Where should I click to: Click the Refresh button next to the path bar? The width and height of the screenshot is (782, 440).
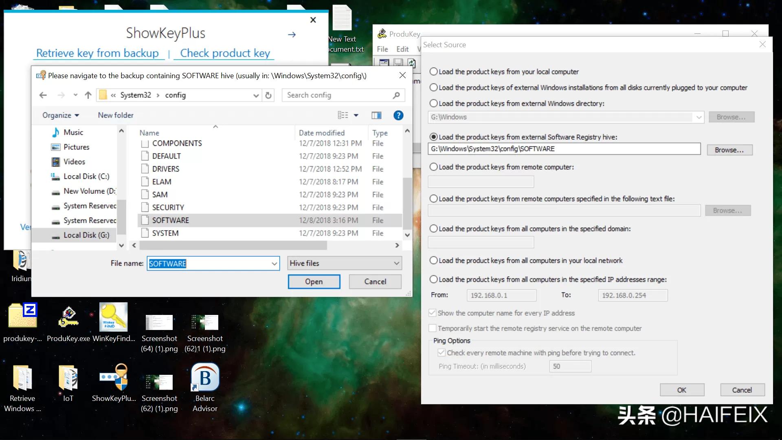268,95
